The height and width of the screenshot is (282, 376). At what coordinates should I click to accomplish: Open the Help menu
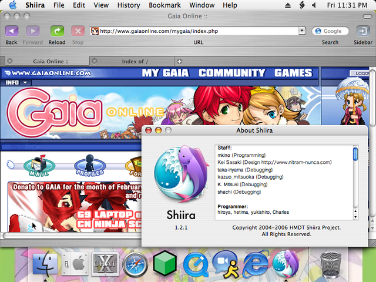point(230,5)
